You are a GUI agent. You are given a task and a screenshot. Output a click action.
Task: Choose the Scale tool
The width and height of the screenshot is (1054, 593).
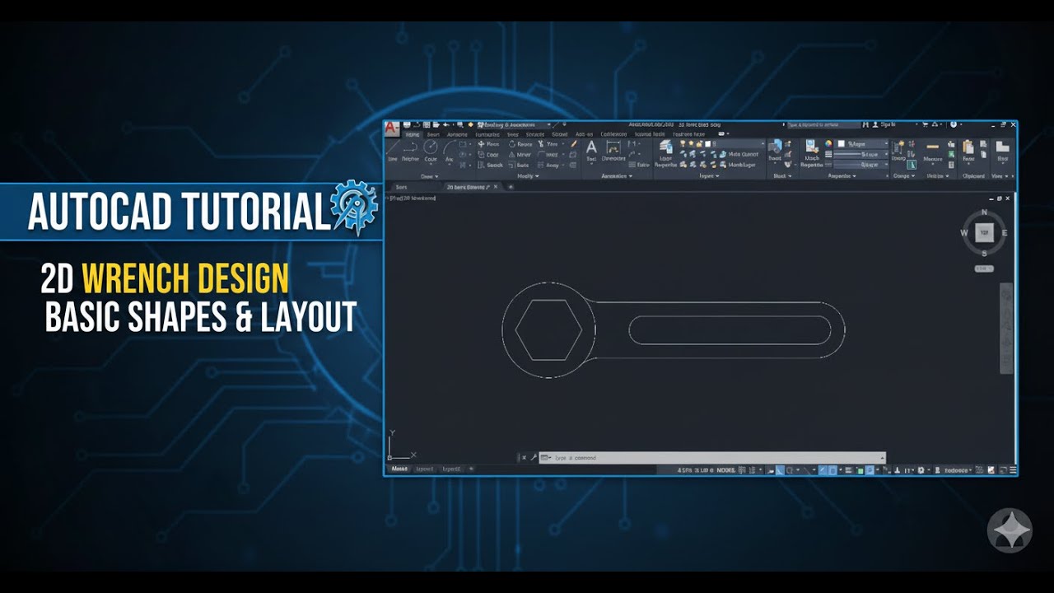pyautogui.click(x=519, y=165)
